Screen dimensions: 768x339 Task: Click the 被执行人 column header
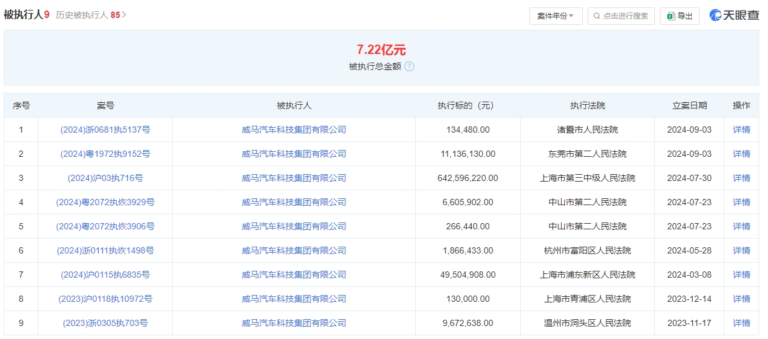pos(294,105)
